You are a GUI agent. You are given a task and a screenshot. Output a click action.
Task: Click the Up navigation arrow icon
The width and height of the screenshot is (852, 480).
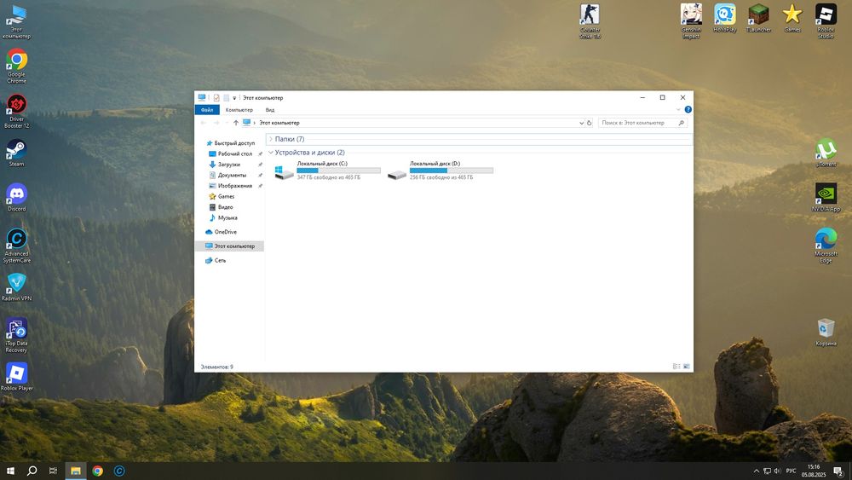[236, 123]
